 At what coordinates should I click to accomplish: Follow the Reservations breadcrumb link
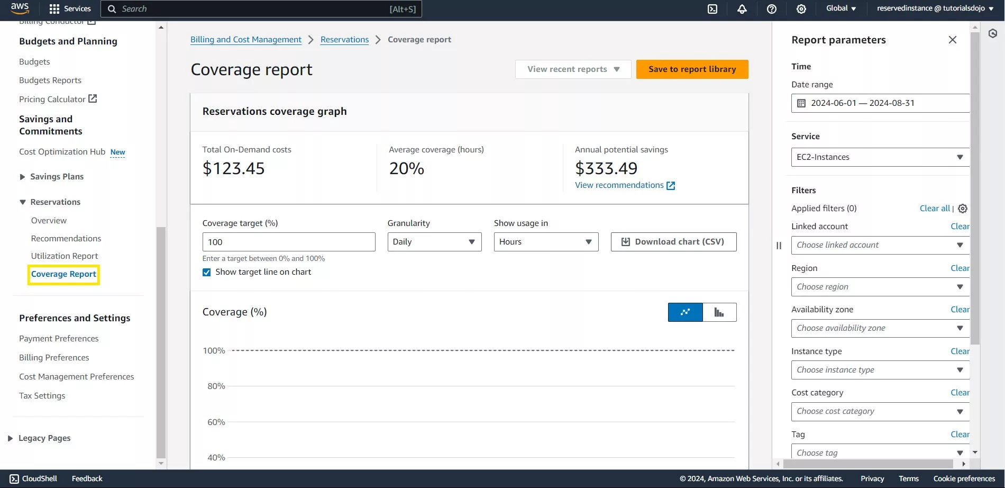(x=345, y=40)
